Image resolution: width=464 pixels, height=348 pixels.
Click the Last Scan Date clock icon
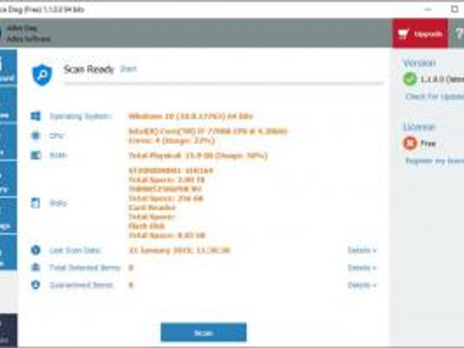pos(36,250)
